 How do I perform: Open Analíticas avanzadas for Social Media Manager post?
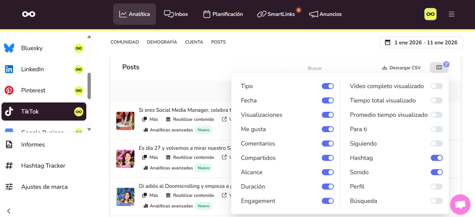168,130
